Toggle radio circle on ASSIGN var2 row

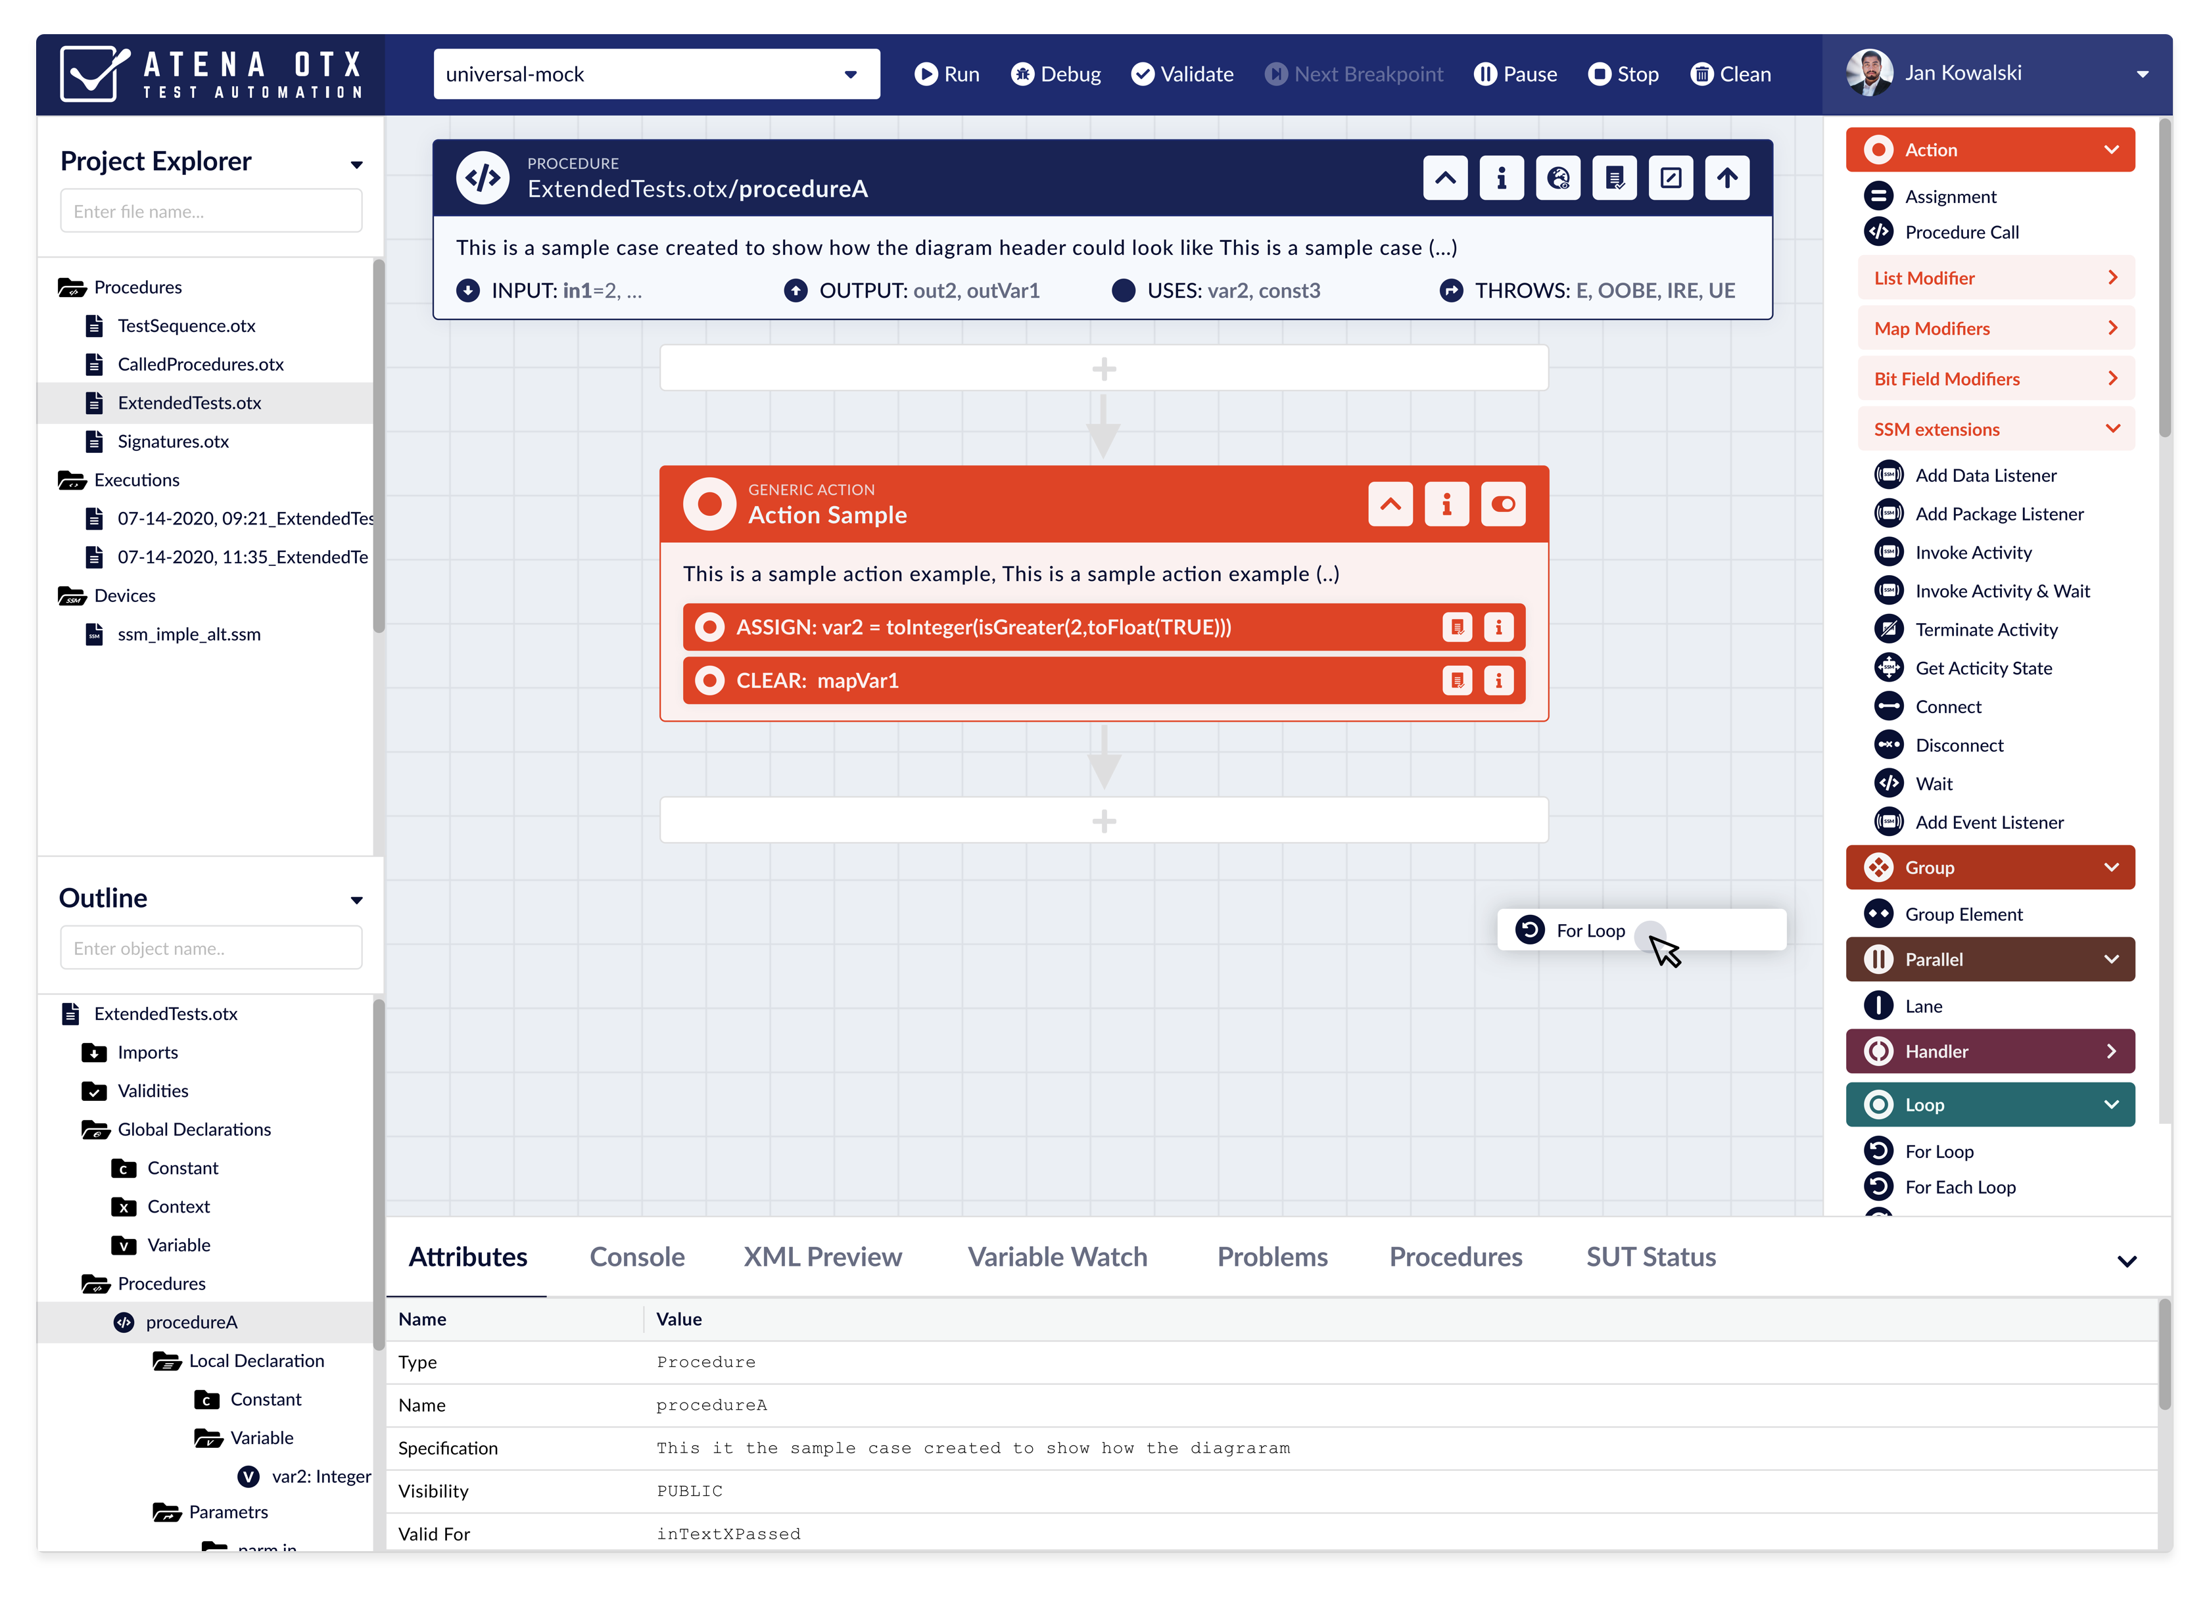point(710,627)
